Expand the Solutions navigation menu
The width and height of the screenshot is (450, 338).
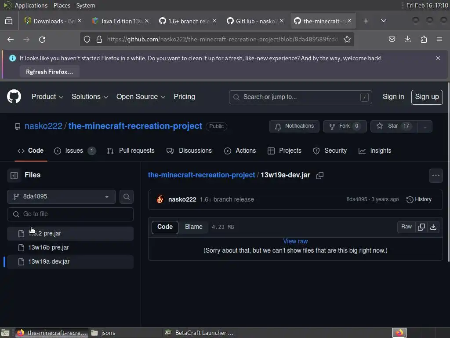90,97
